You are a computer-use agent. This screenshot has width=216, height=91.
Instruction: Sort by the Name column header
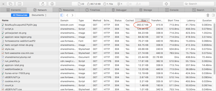tap(29, 20)
